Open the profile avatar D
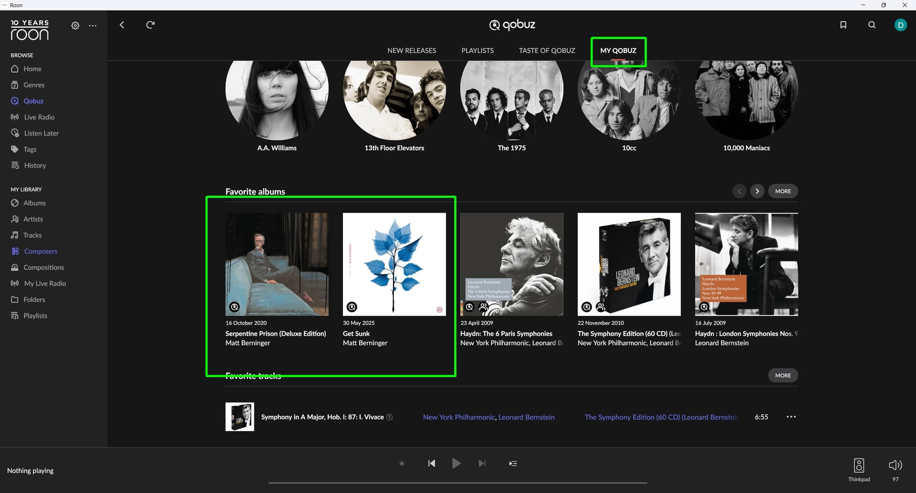The width and height of the screenshot is (916, 493). (x=900, y=25)
